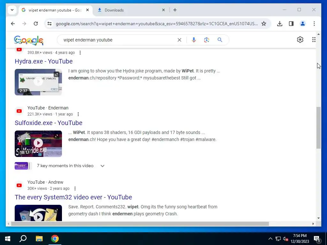Open options for Sulfoxide.exe result
The height and width of the screenshot is (245, 327).
[x=78, y=114]
